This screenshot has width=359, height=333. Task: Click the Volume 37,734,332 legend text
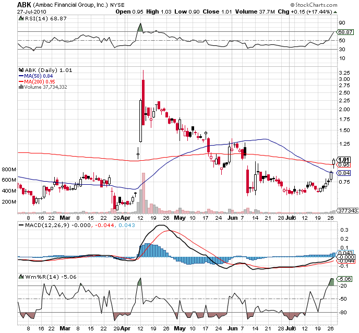click(45, 87)
